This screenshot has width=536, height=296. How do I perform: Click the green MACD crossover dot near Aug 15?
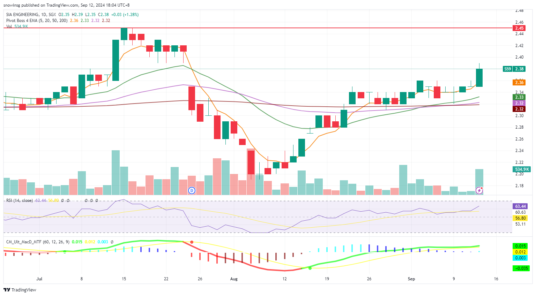pos(310,268)
